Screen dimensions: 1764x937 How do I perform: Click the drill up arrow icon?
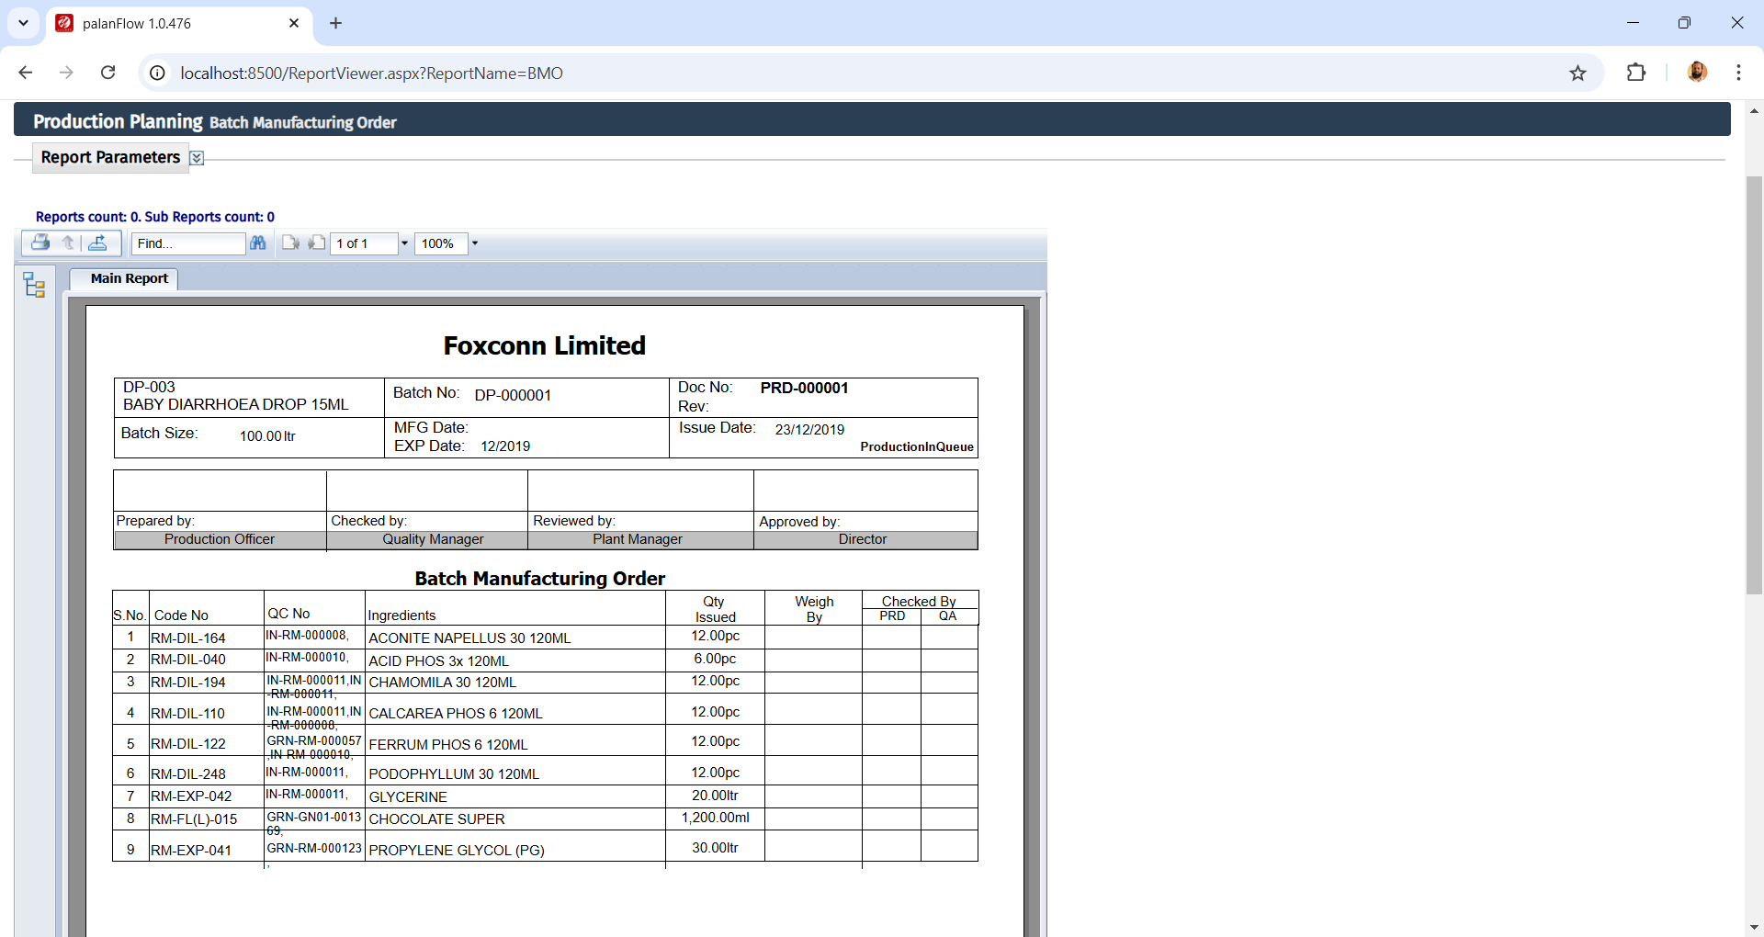(68, 243)
